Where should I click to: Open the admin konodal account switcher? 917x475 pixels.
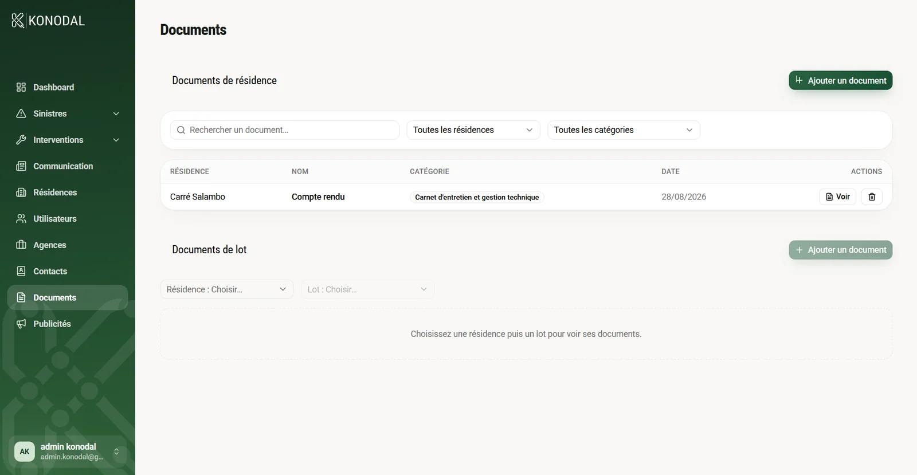point(68,452)
